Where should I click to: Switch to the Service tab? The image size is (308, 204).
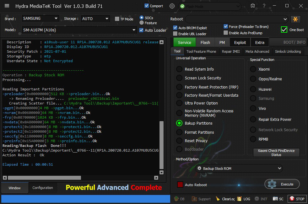click(x=184, y=42)
